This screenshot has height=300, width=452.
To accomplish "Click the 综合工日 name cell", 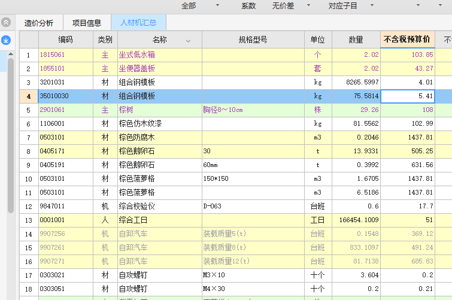I will click(160, 220).
